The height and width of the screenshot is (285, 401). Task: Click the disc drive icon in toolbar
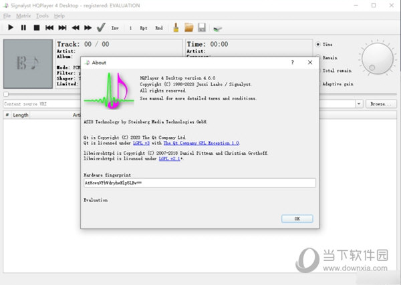point(218,28)
